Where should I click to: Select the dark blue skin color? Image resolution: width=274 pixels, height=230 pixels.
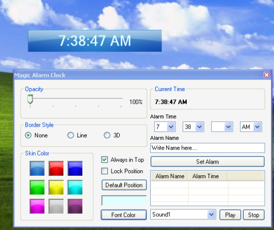(75, 168)
